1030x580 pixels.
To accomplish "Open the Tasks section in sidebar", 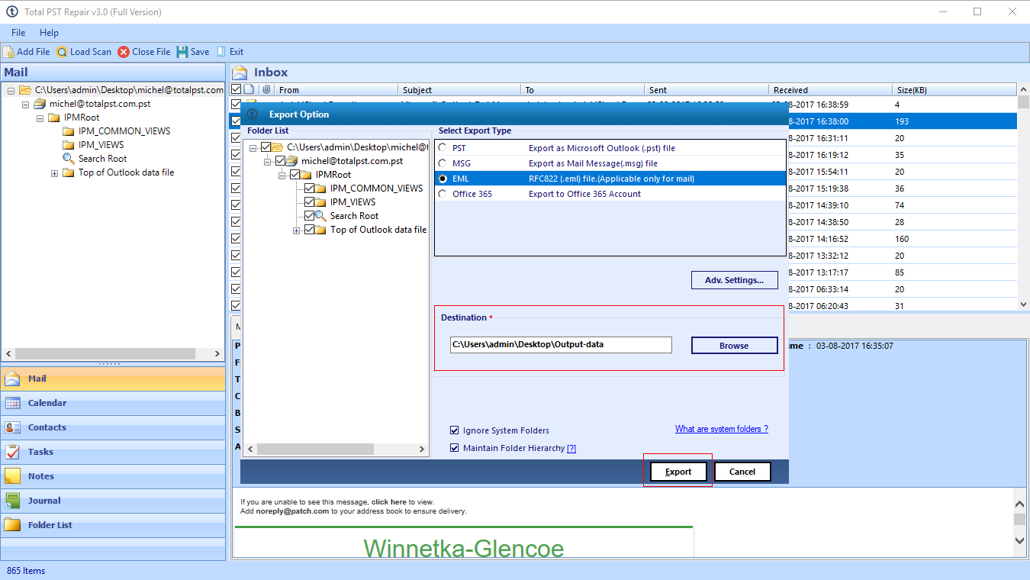I will pos(113,452).
